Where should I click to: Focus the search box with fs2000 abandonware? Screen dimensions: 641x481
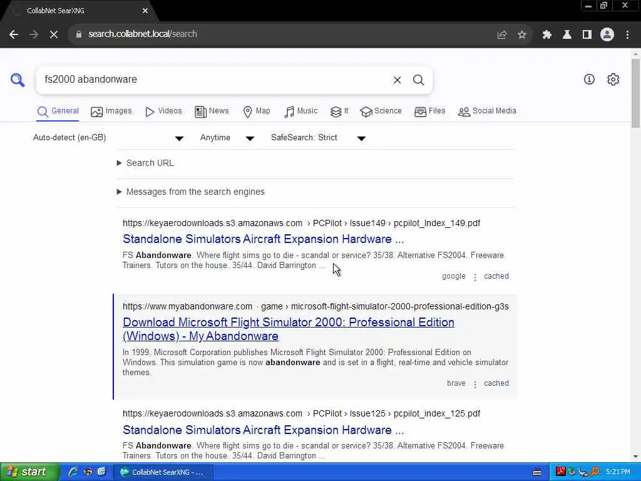click(x=213, y=80)
